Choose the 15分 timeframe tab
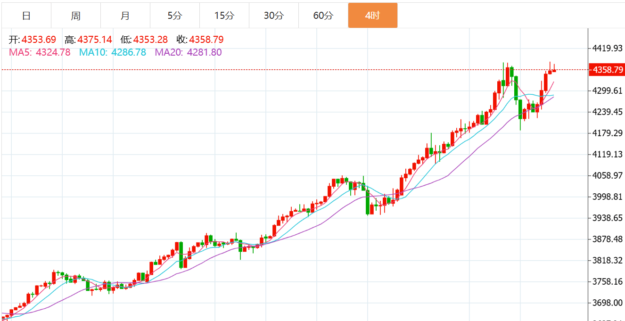 pos(224,16)
